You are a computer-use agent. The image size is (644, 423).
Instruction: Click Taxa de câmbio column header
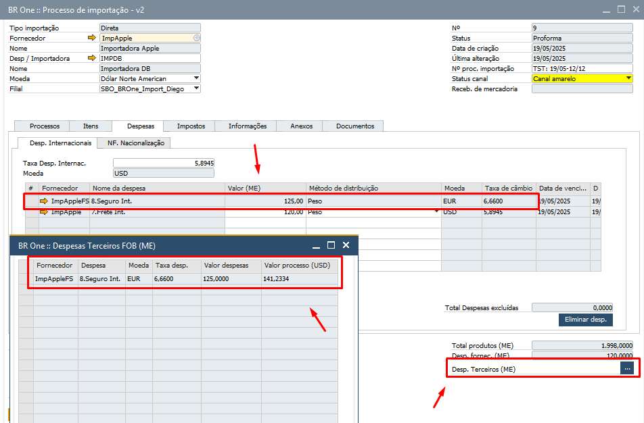509,188
